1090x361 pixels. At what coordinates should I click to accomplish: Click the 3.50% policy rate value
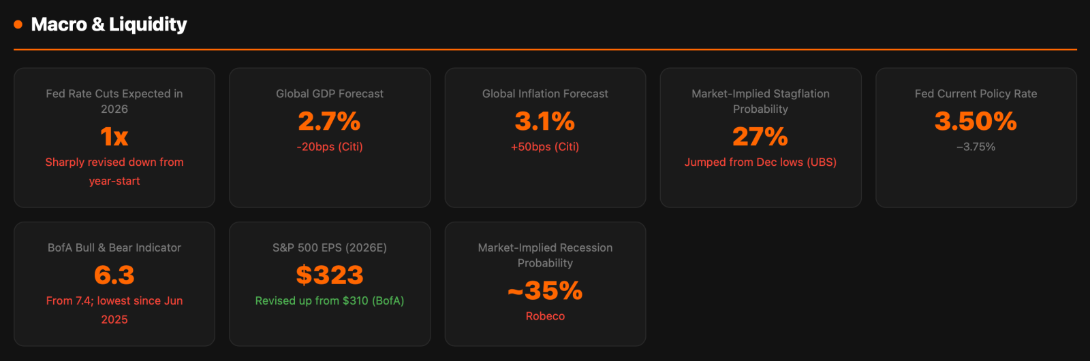(976, 121)
